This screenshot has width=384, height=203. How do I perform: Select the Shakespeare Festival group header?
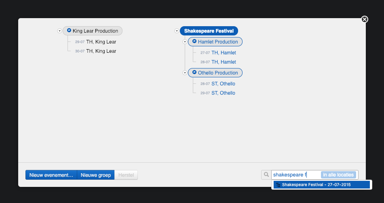coord(209,31)
